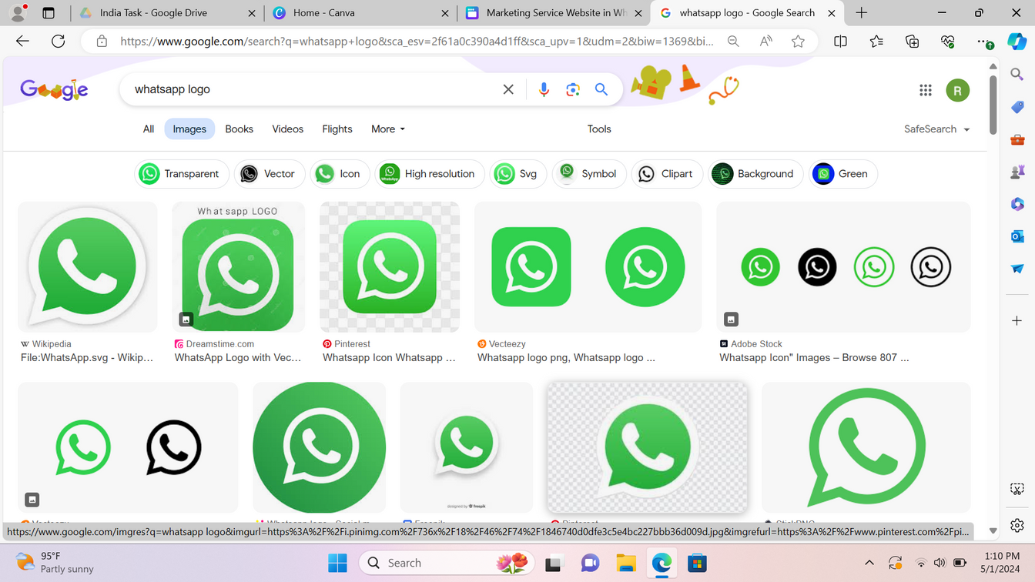1035x582 pixels.
Task: Apply the Vector filter chip
Action: point(268,174)
